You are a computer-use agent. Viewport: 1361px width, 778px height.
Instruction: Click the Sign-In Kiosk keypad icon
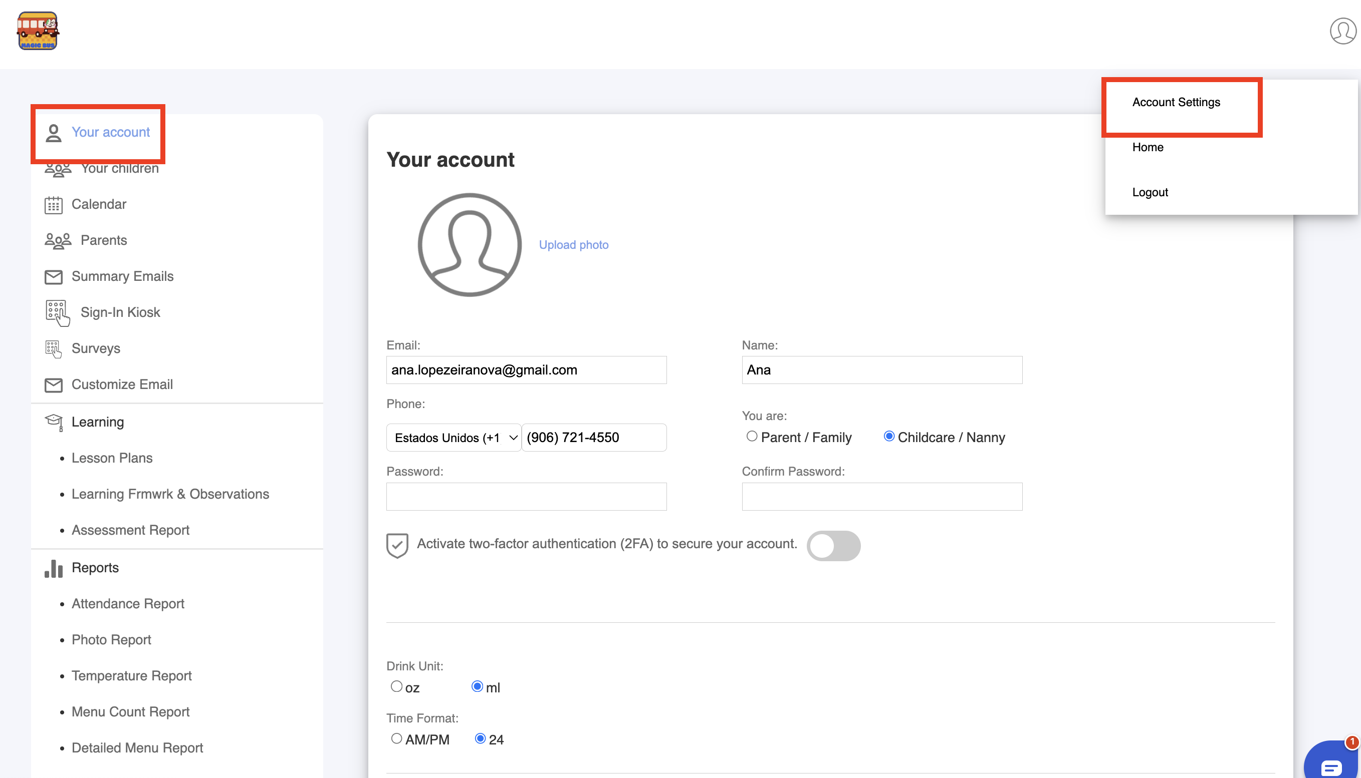[x=57, y=312]
